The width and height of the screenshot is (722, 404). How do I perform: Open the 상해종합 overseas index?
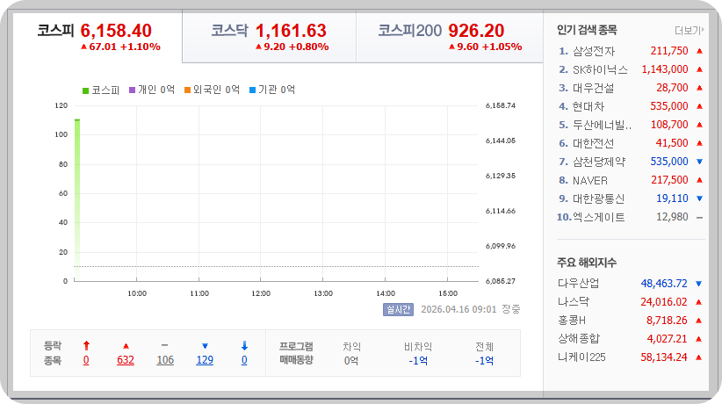(579, 339)
